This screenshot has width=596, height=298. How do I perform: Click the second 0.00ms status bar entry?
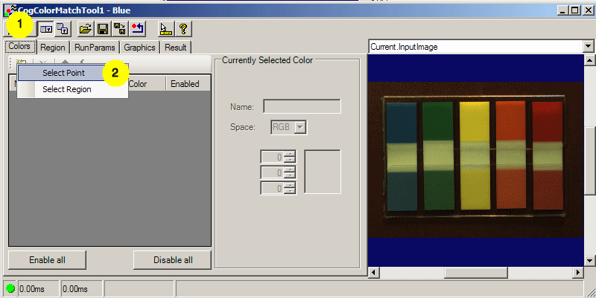click(81, 289)
